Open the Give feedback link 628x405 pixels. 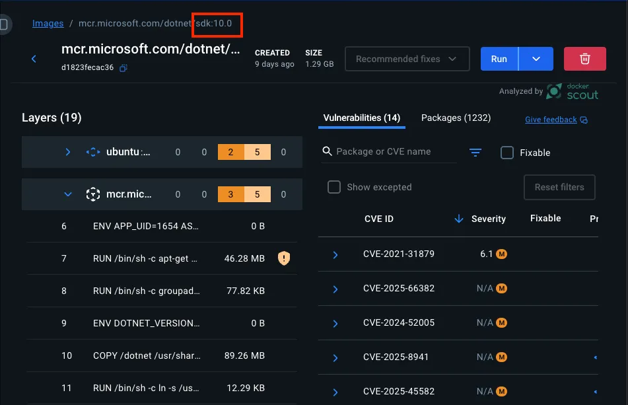click(551, 120)
